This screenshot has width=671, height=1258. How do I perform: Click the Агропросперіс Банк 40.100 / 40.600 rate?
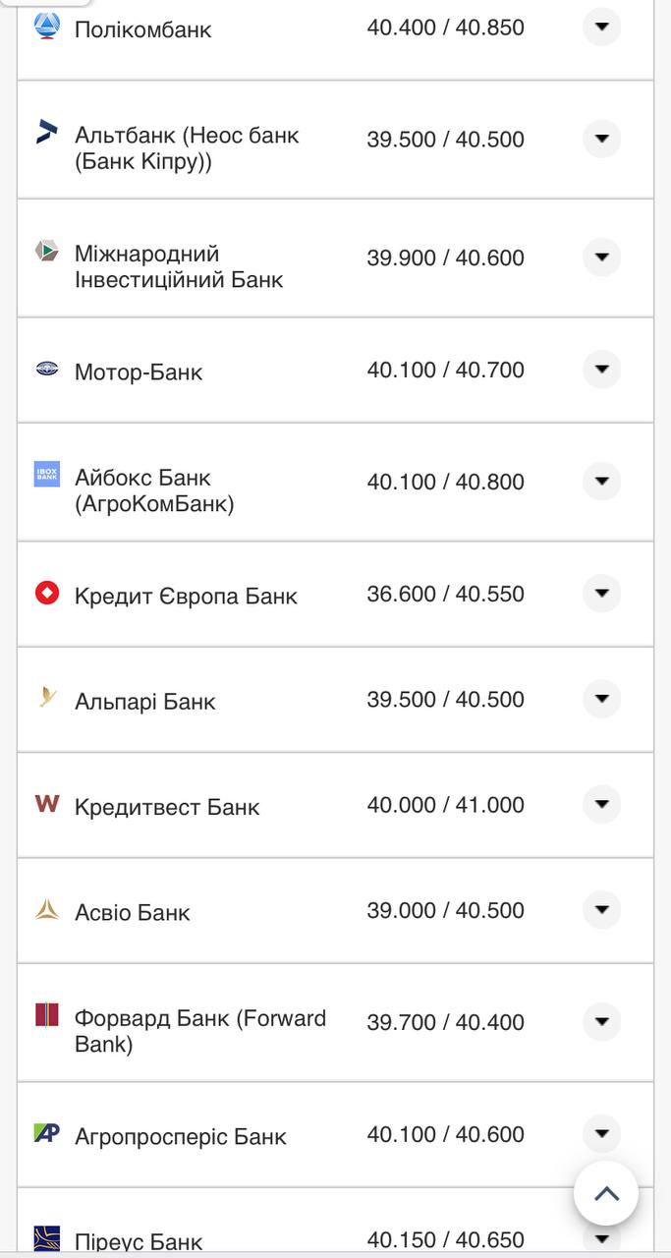coord(445,1134)
